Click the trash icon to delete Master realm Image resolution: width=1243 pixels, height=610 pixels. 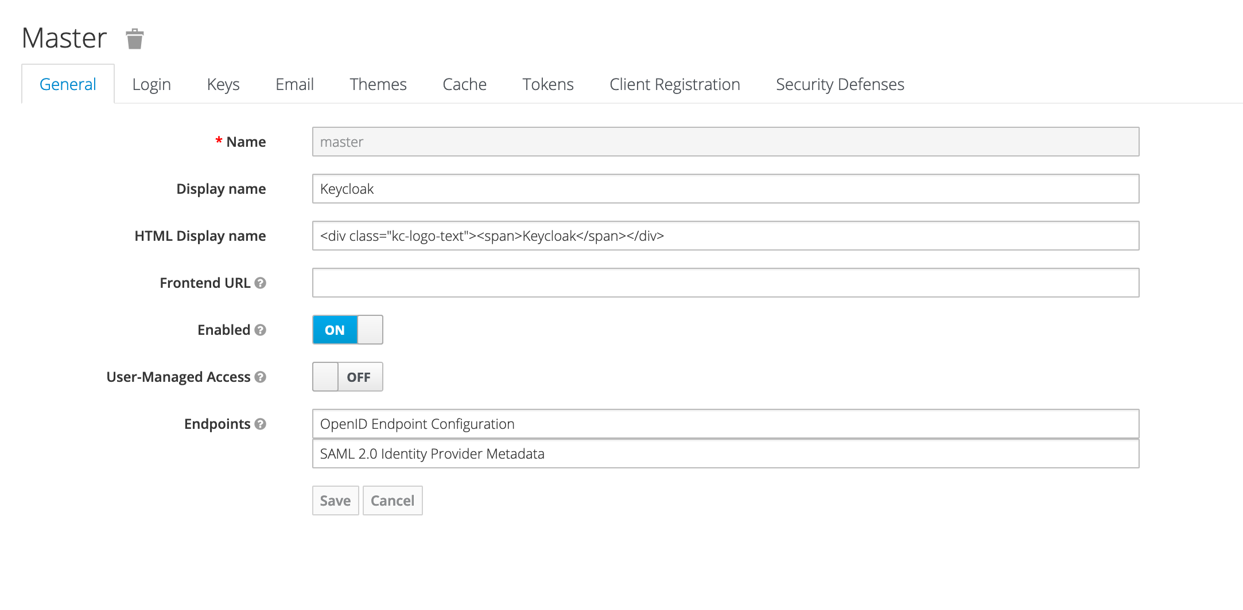[x=134, y=39]
